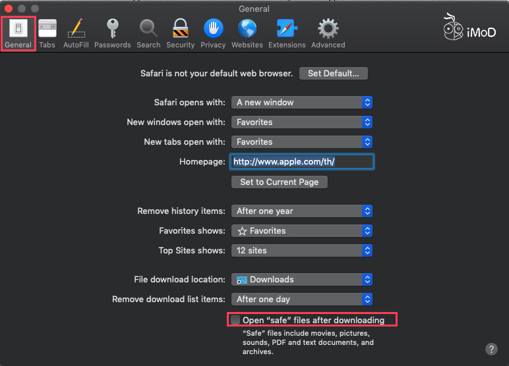Image resolution: width=509 pixels, height=366 pixels.
Task: Click the help question mark button
Action: (491, 349)
